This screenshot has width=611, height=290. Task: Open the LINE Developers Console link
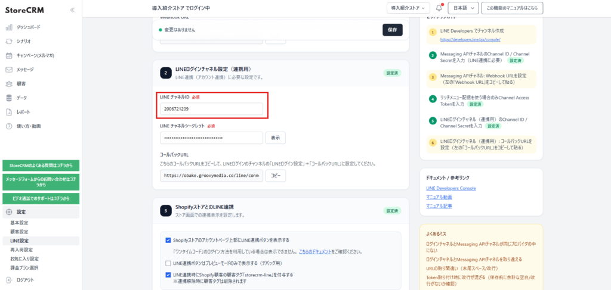click(450, 188)
